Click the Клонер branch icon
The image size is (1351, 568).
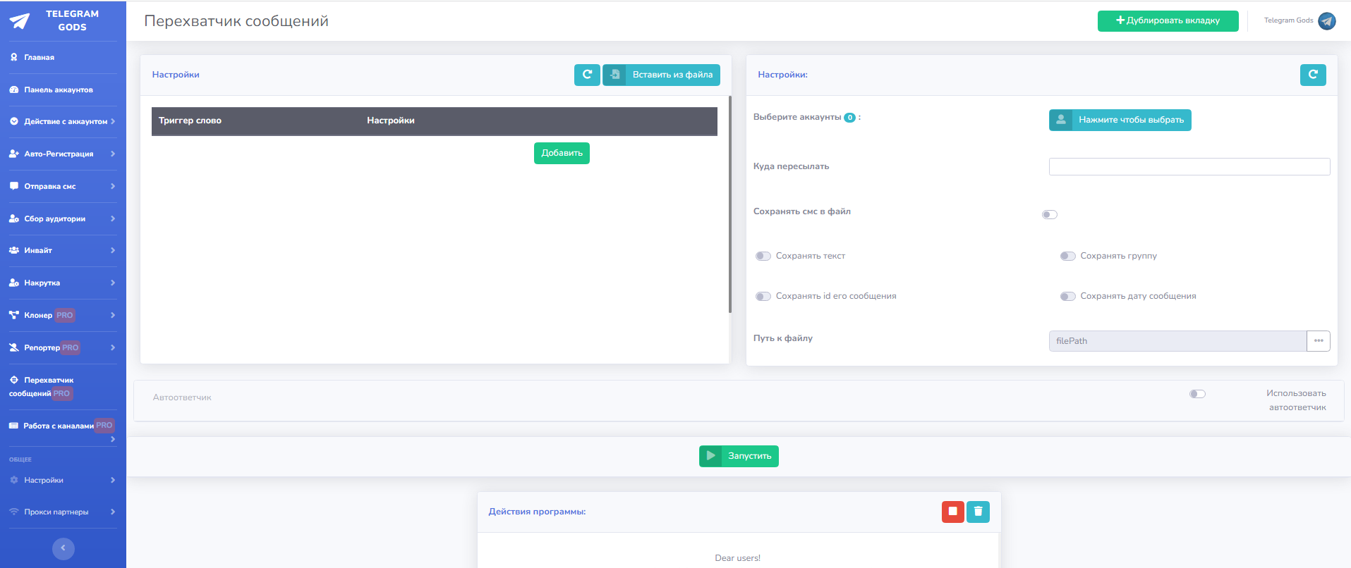click(14, 315)
